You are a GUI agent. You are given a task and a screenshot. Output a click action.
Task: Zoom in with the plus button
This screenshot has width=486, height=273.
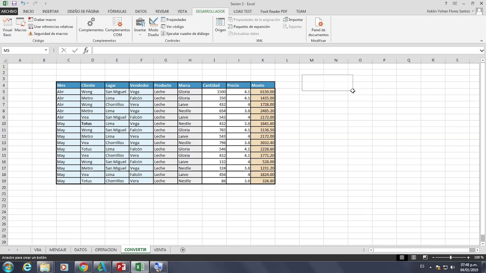[x=468, y=257]
